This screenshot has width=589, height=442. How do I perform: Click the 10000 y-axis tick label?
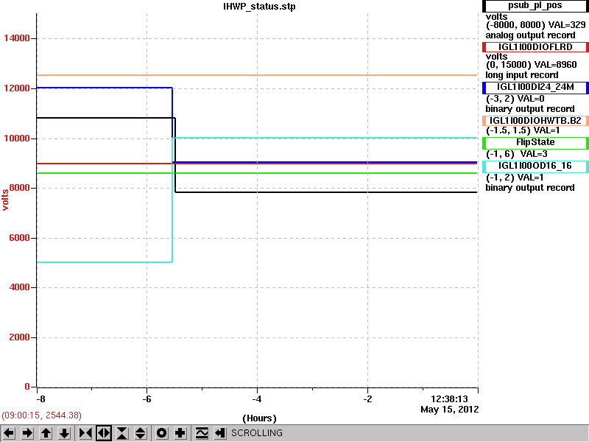(16, 138)
